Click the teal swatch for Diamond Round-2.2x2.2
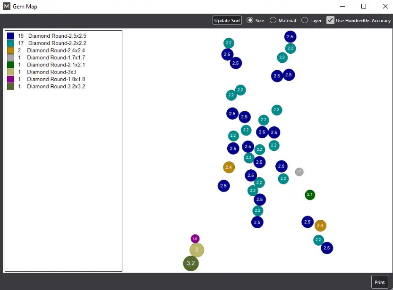The width and height of the screenshot is (393, 290). pos(10,43)
